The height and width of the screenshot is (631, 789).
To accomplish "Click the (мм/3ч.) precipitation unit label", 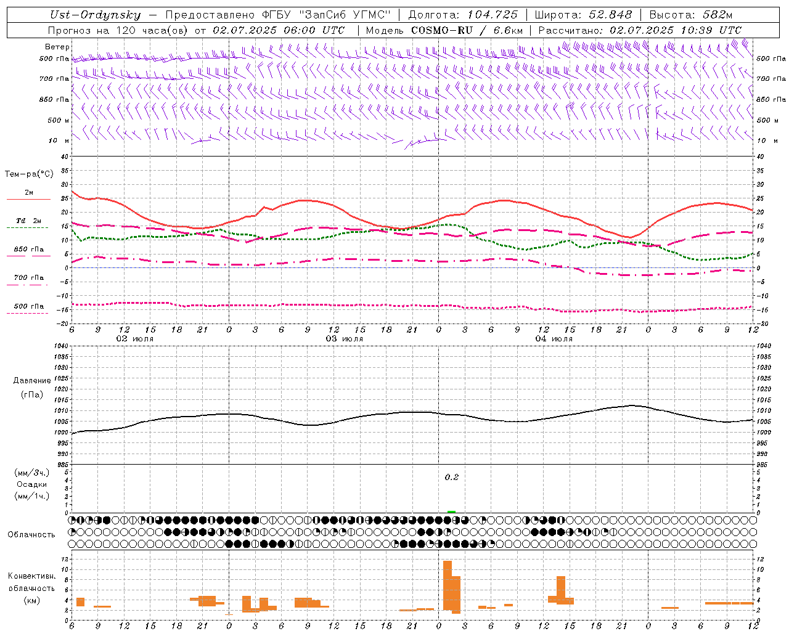I will pyautogui.click(x=32, y=473).
